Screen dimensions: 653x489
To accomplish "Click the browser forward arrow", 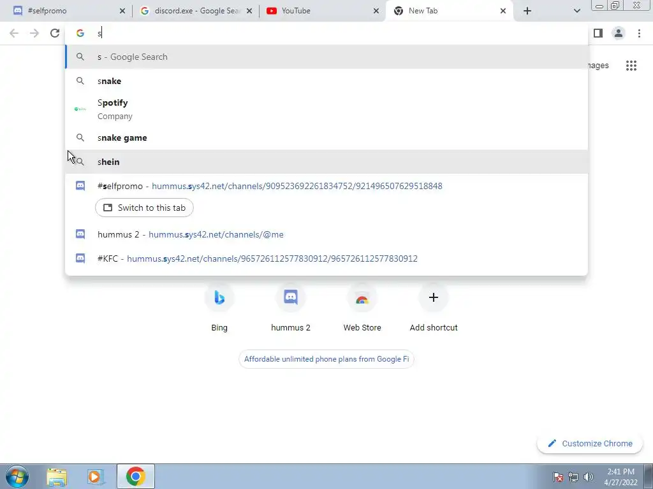I will click(x=34, y=33).
